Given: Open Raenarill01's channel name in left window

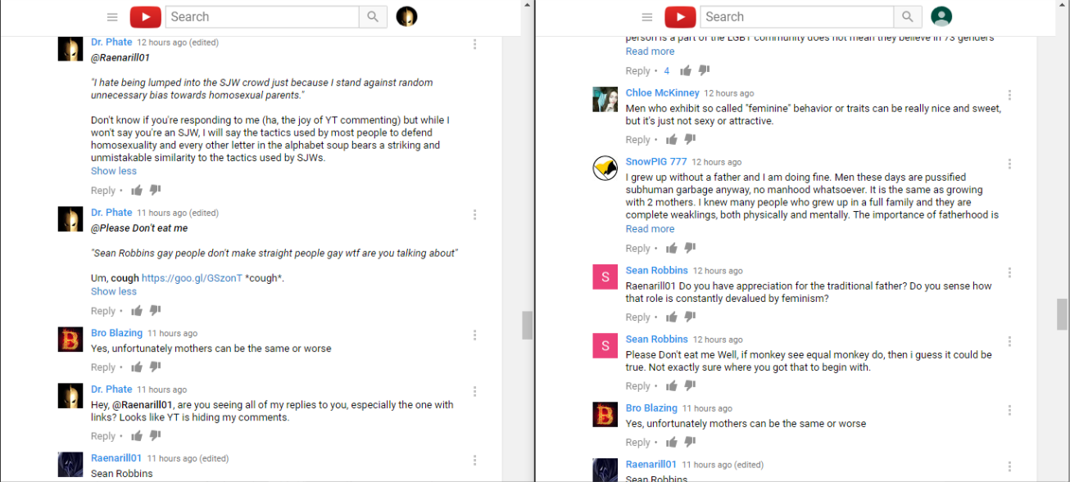Looking at the screenshot, I should (116, 458).
